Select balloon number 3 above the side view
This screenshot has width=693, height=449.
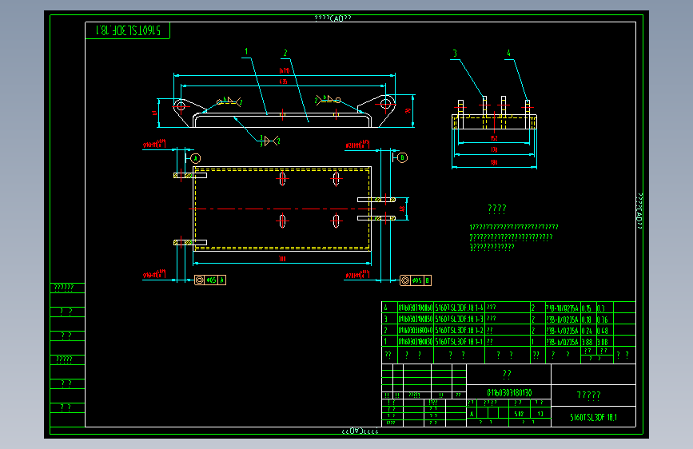tap(455, 54)
